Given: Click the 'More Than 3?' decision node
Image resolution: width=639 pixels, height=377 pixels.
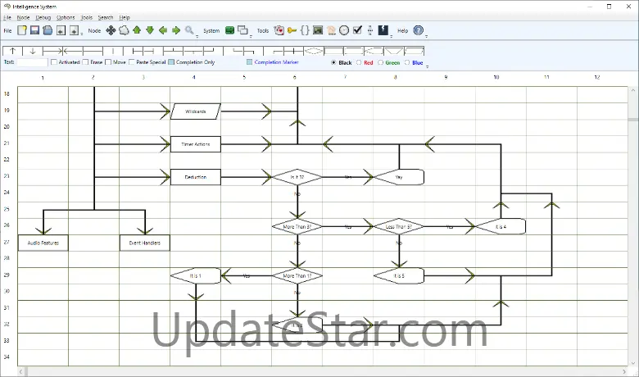Looking at the screenshot, I should (x=297, y=226).
